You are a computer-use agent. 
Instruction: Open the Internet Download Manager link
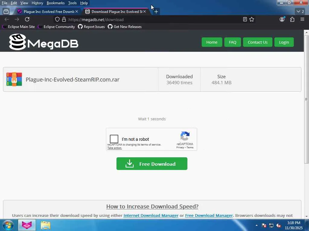151,215
